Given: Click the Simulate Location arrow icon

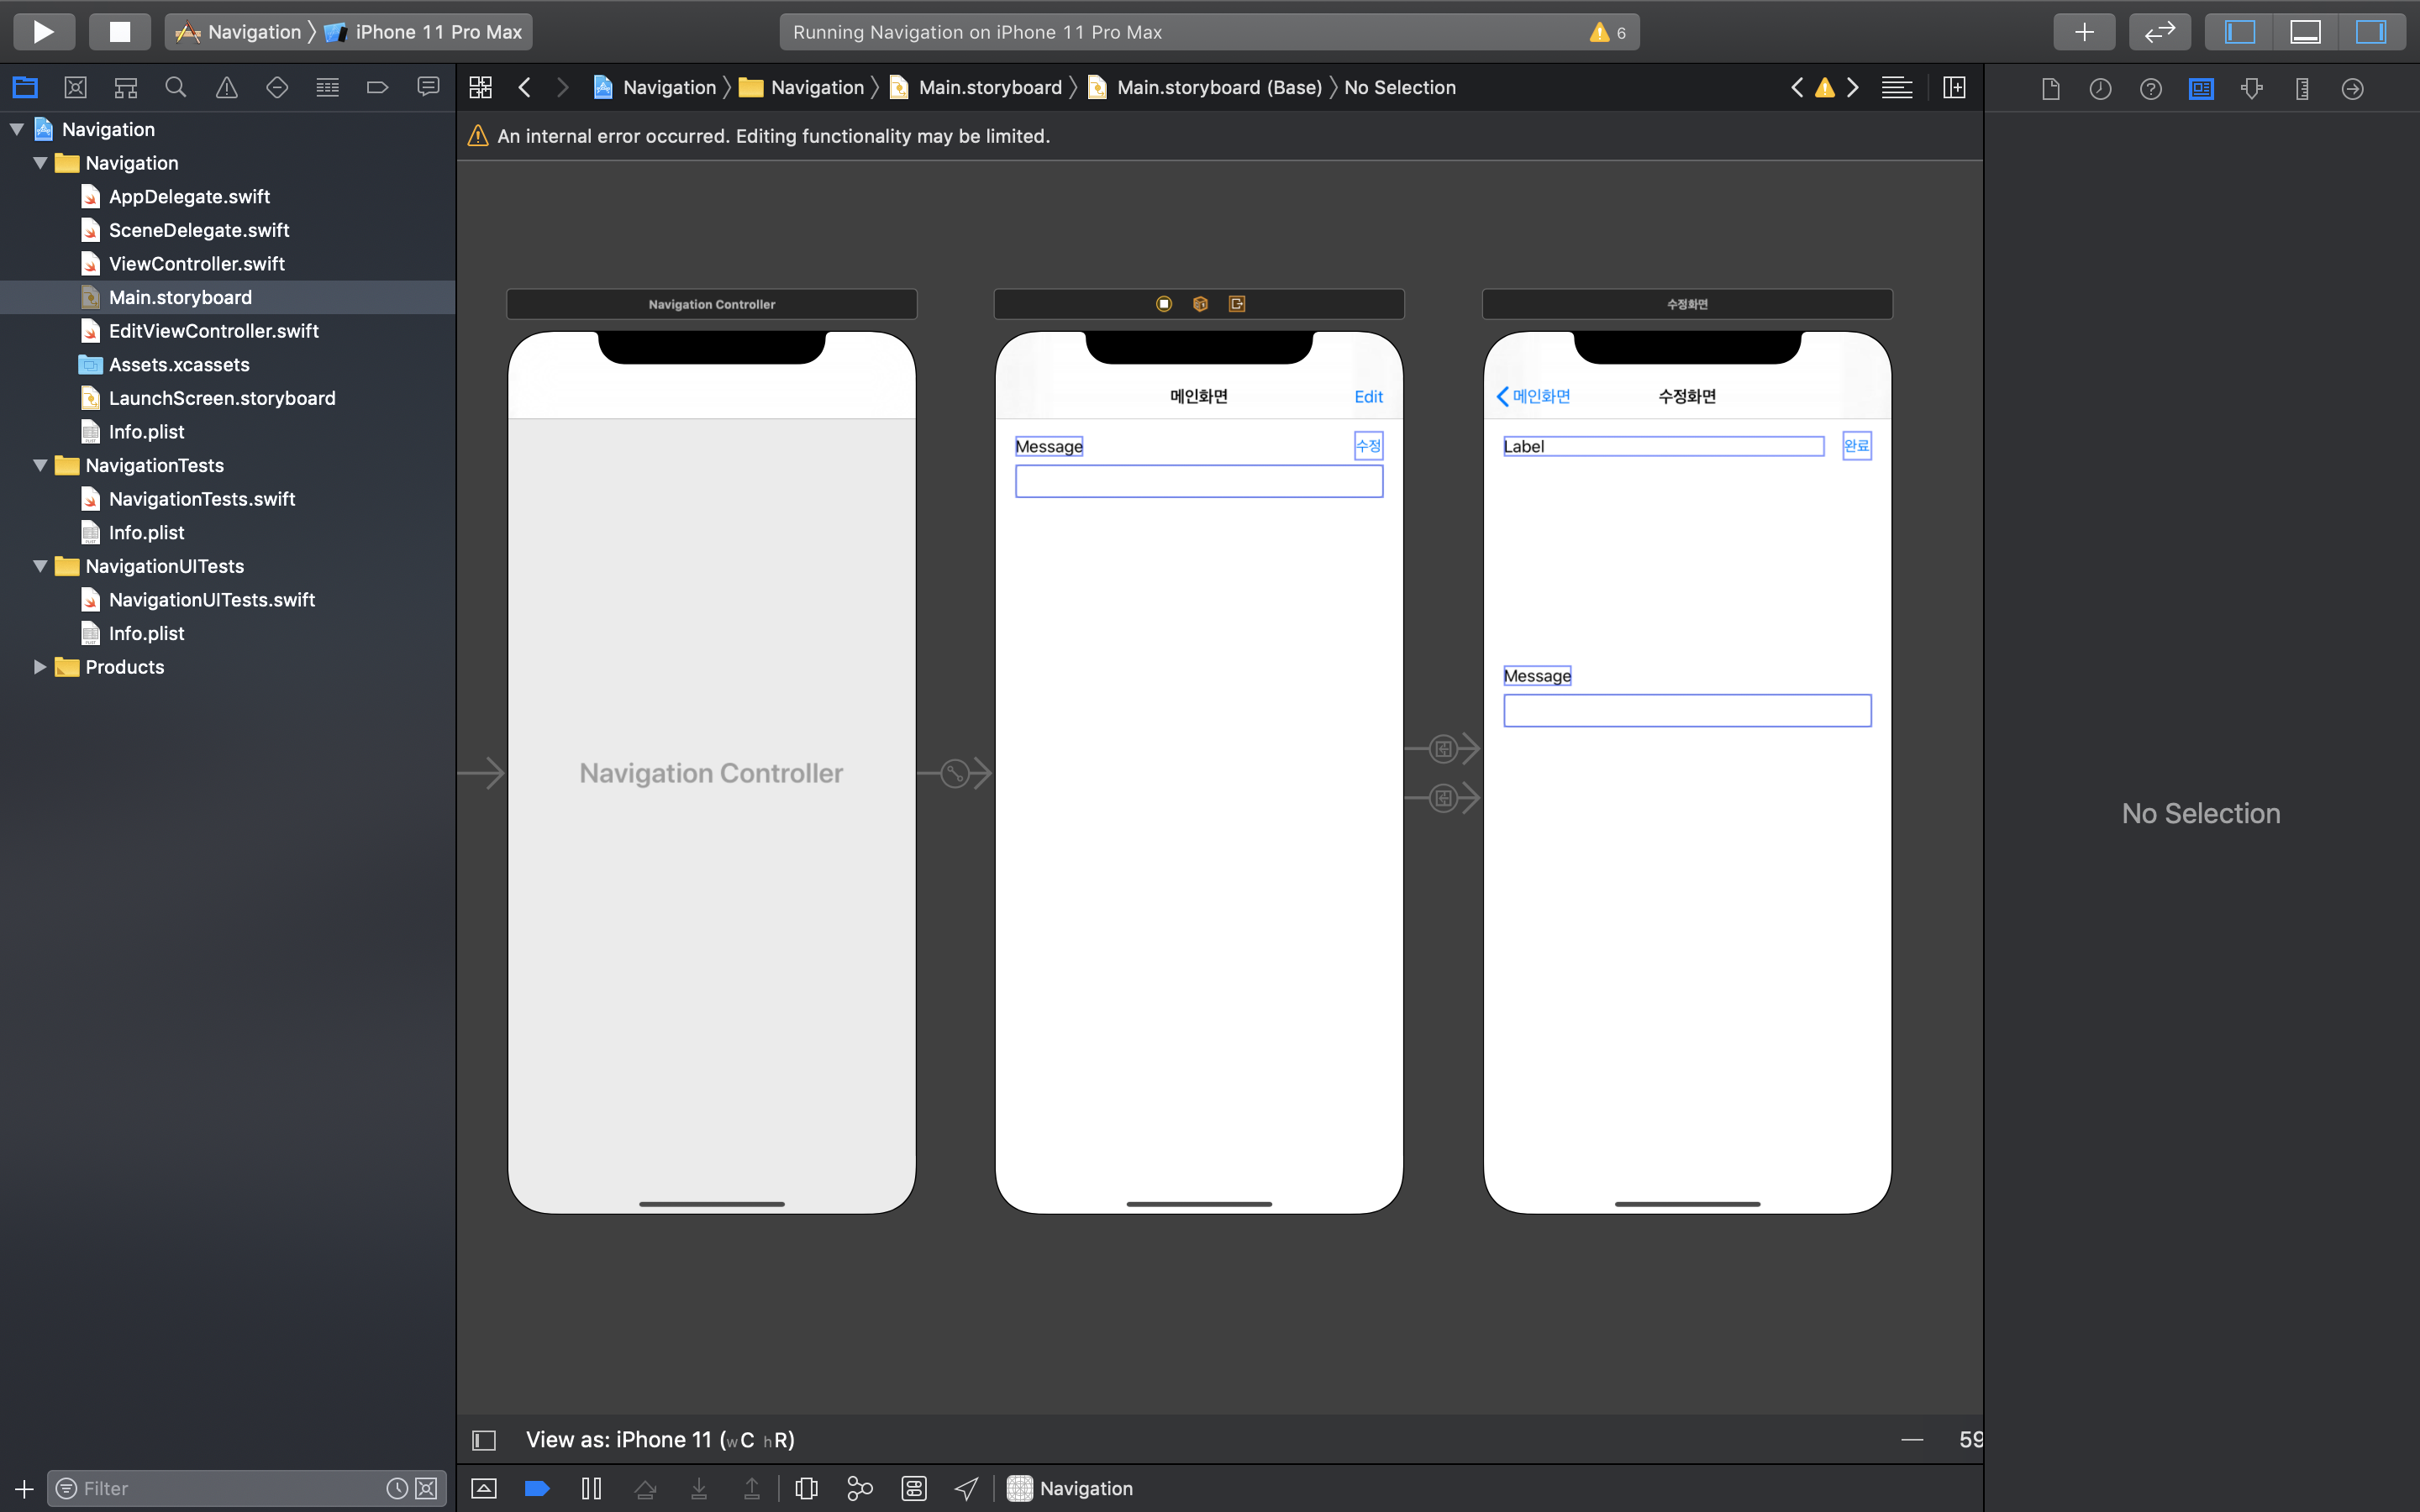Looking at the screenshot, I should pos(966,1488).
